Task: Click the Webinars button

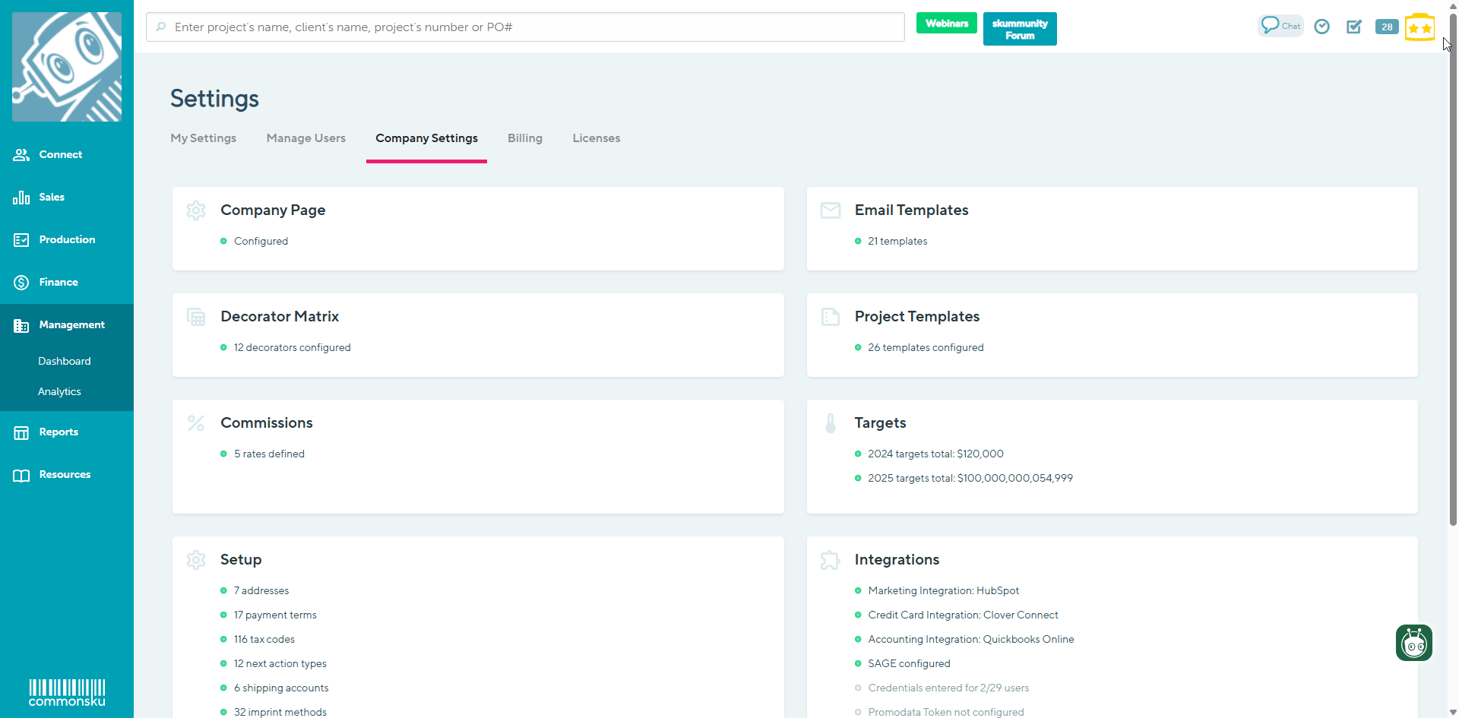Action: (x=946, y=24)
